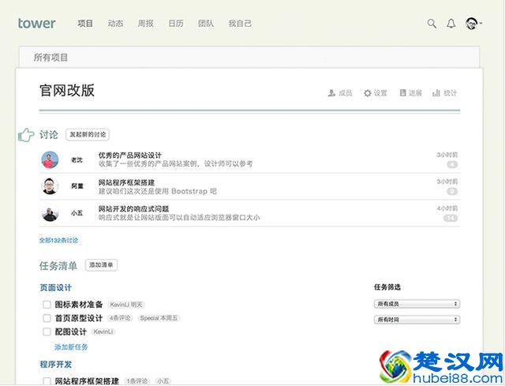Click the 1条评论 tag on 网站程序框架搭建 task
Image resolution: width=505 pixels, height=386 pixels.
click(137, 381)
